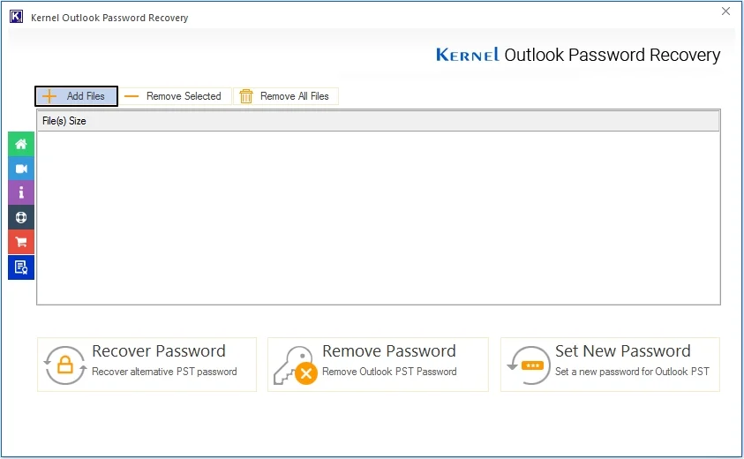Click the Add Files button
Image resolution: width=744 pixels, height=459 pixels.
76,96
